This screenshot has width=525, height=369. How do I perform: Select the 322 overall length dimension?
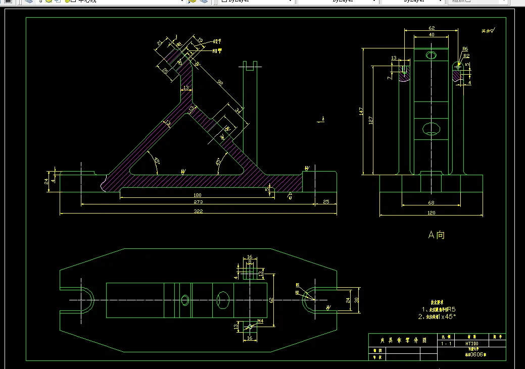tap(198, 211)
